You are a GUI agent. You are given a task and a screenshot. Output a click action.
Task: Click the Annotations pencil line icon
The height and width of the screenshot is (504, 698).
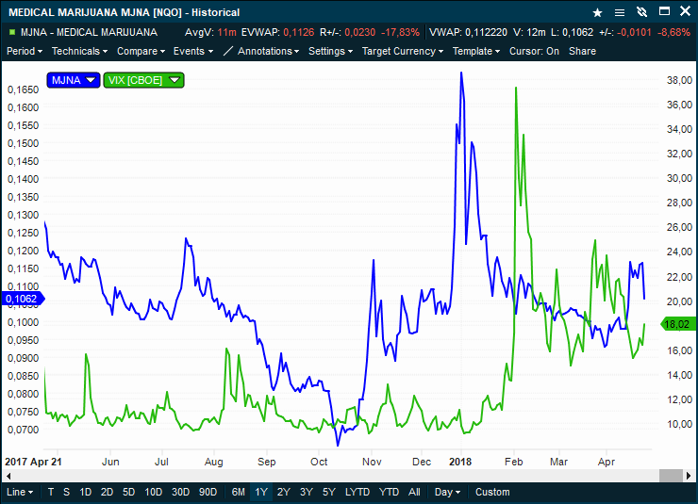[x=228, y=51]
